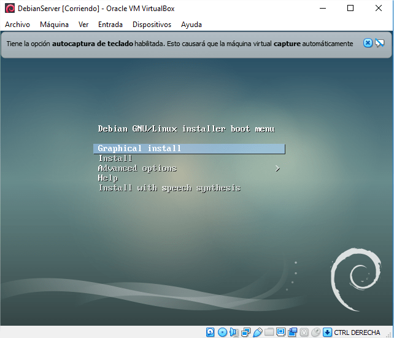Select Advanced options entry

click(x=137, y=168)
